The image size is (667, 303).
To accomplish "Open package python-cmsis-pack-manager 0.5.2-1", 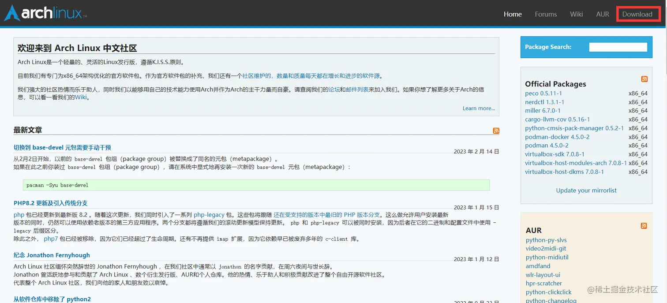I will coord(574,128).
